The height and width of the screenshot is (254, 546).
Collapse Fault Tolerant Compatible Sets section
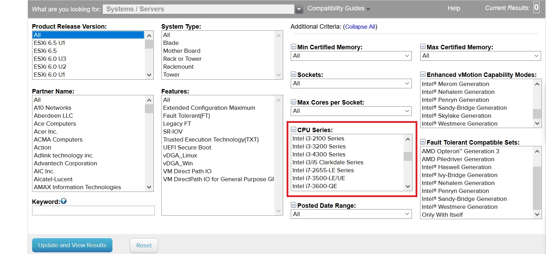pyautogui.click(x=423, y=142)
